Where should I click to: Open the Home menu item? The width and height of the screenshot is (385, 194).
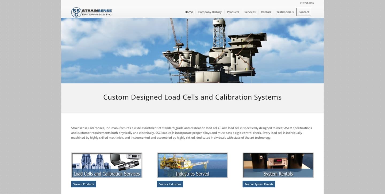pyautogui.click(x=189, y=12)
